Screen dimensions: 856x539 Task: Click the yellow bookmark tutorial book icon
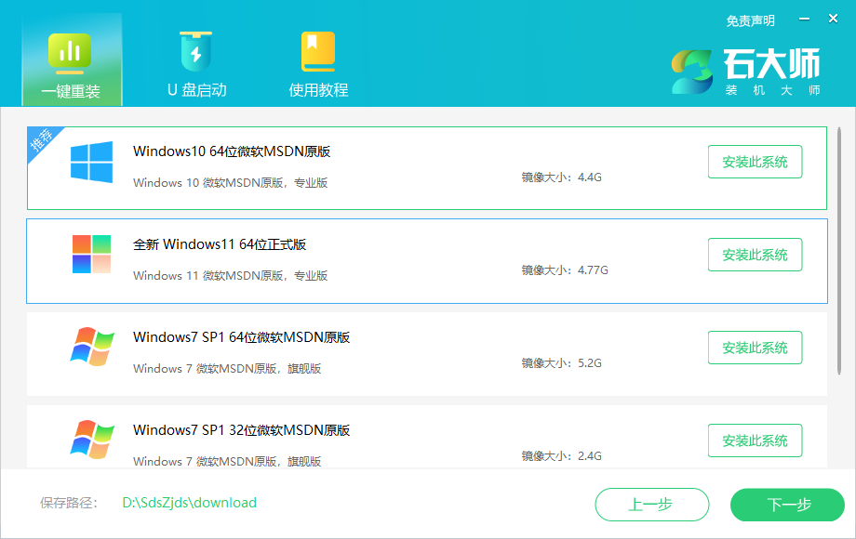318,51
